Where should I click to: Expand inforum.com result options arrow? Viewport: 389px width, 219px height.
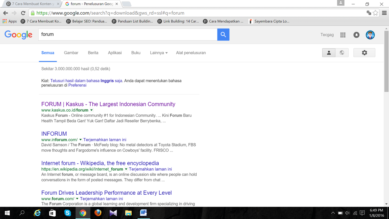point(81,140)
